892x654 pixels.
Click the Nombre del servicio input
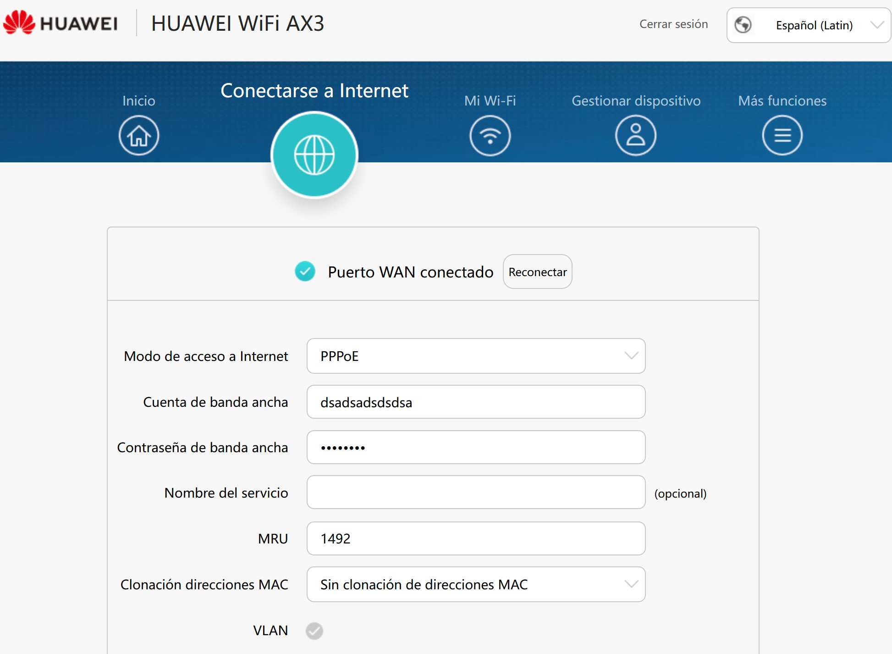tap(476, 493)
